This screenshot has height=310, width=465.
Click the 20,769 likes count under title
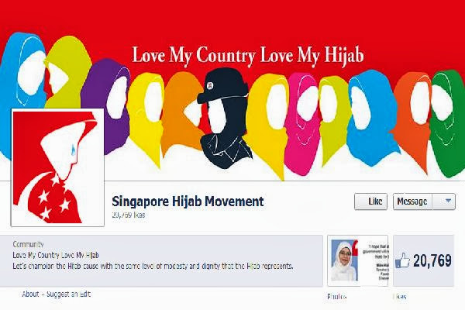point(129,215)
